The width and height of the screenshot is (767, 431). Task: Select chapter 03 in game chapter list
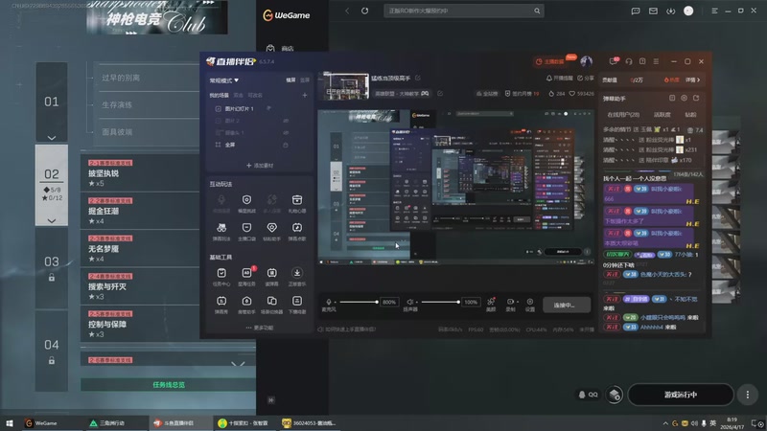click(52, 267)
